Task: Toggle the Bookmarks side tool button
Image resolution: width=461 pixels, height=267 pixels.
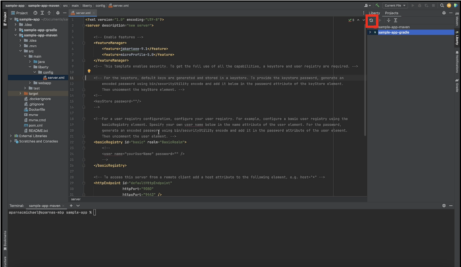Action: pos(5,240)
